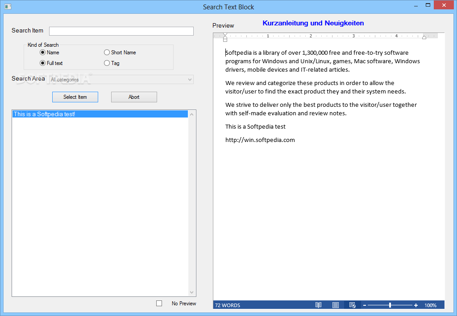
Task: Click the Select Item button
Action: pos(75,97)
